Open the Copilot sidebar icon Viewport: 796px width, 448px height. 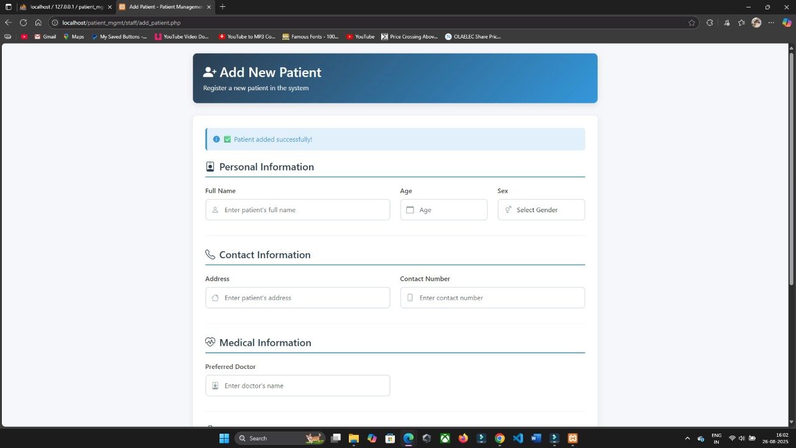coord(786,22)
